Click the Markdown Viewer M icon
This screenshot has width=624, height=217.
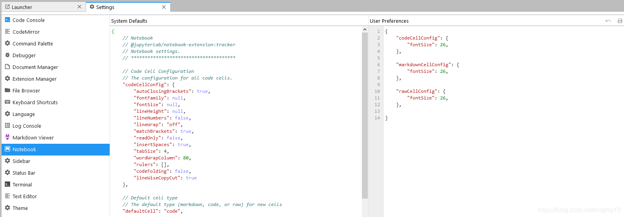(7, 137)
